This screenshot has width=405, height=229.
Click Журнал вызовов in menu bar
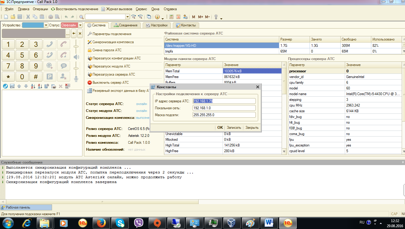pos(117,9)
